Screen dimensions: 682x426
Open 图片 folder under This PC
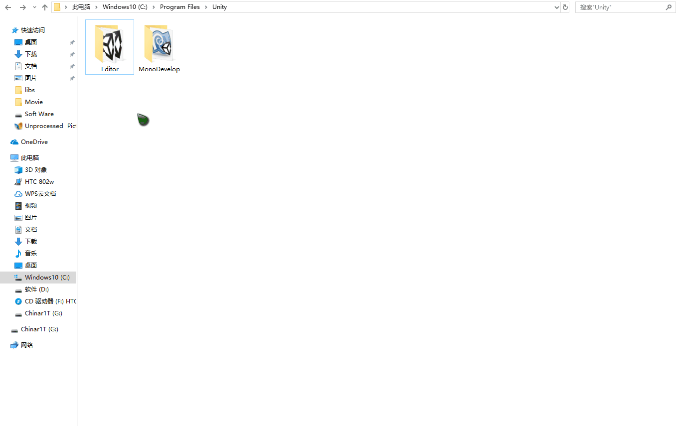[31, 218]
